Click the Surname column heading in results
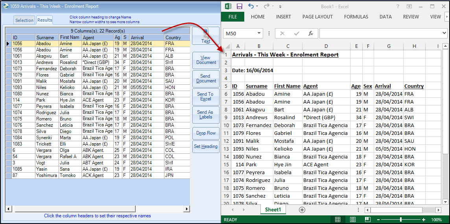Viewport: 450px width, 224px height. (x=47, y=38)
